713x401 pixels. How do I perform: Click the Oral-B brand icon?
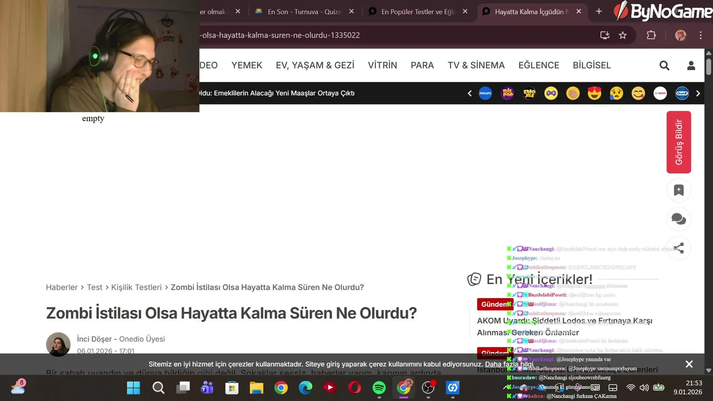click(682, 94)
